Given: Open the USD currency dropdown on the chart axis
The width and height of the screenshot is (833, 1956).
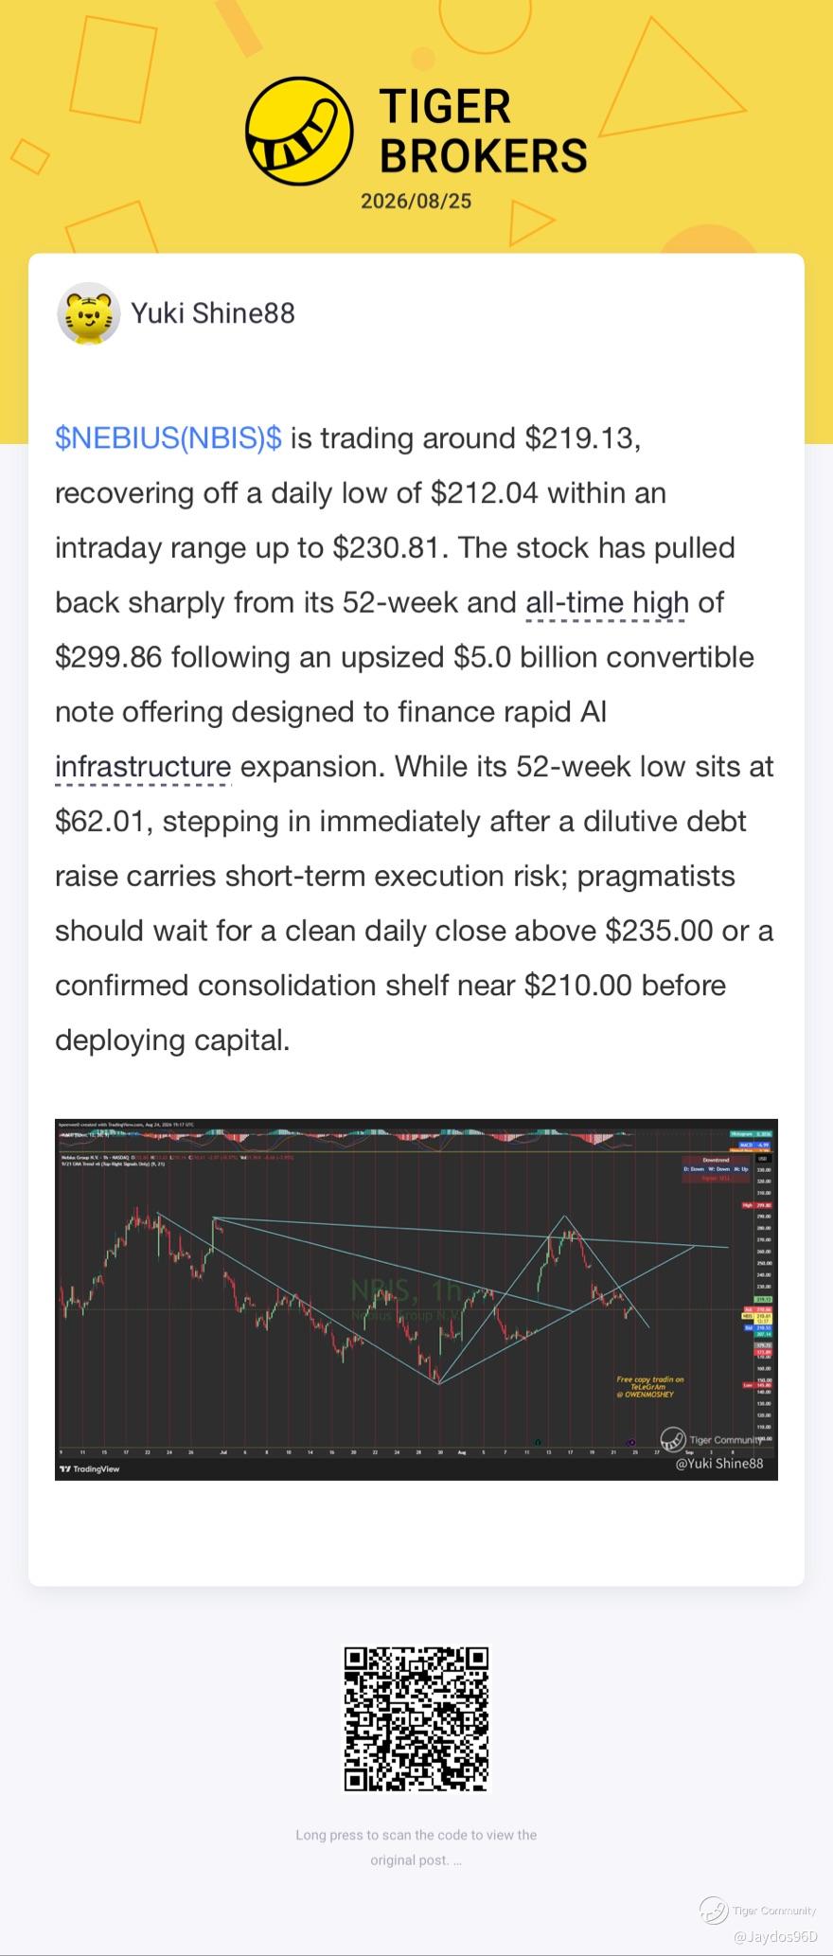Looking at the screenshot, I should click(763, 1159).
